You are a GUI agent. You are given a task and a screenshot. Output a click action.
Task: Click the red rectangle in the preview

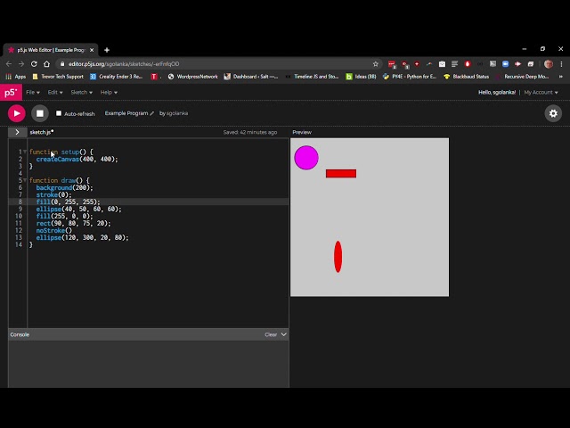(341, 174)
